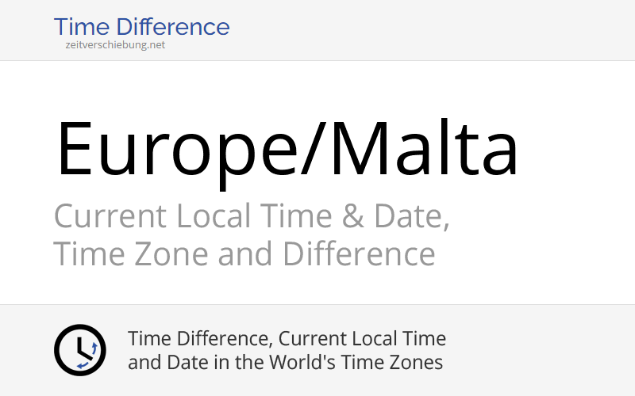Viewport: 635px width, 396px height.
Task: Click footer text "and Date in the World's Time Zones"
Action: click(285, 363)
